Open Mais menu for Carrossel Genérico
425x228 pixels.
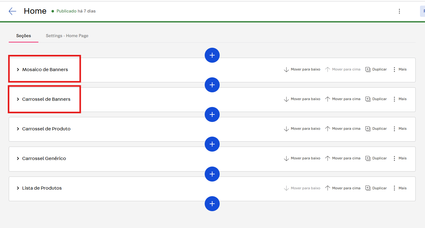[x=399, y=158]
